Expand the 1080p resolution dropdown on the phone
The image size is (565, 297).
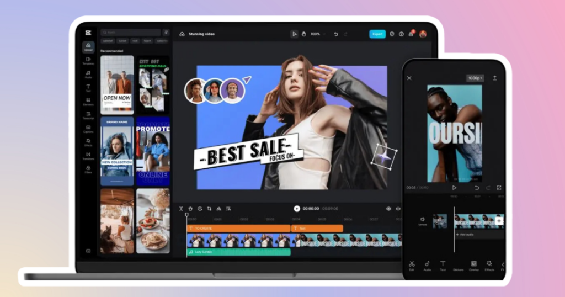(x=475, y=78)
